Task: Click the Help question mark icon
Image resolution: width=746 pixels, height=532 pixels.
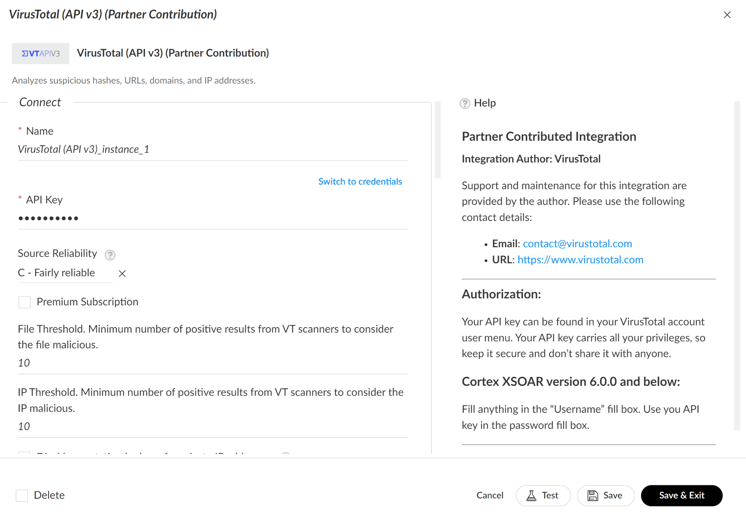Action: [465, 103]
